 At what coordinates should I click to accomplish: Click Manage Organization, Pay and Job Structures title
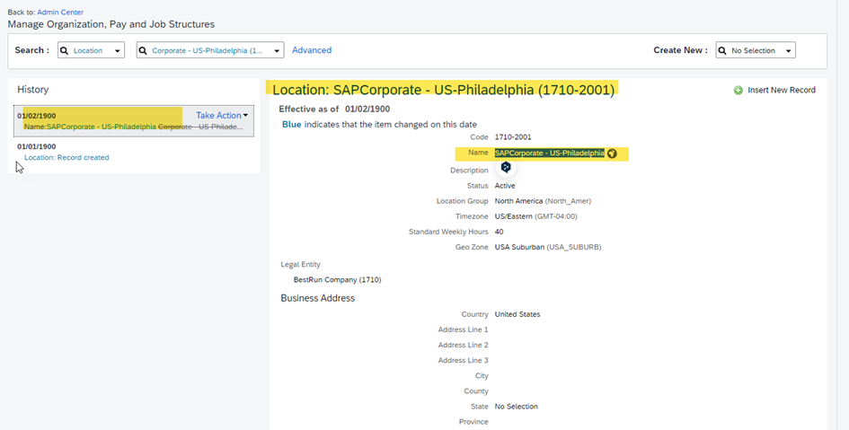(x=111, y=24)
